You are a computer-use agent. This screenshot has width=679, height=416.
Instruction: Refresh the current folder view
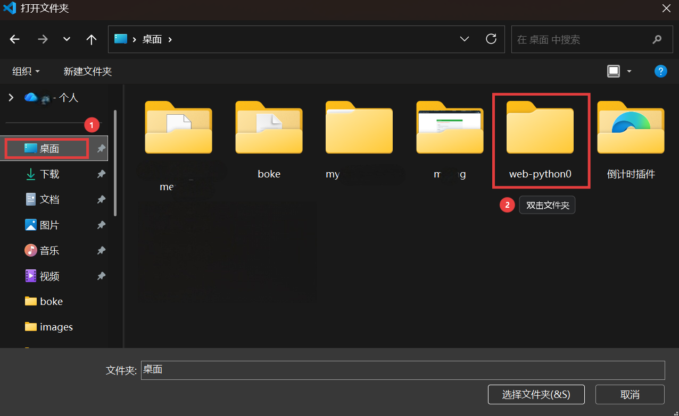[491, 39]
